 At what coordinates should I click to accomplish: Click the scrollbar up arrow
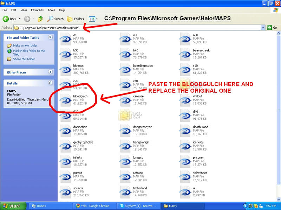[x=279, y=33]
